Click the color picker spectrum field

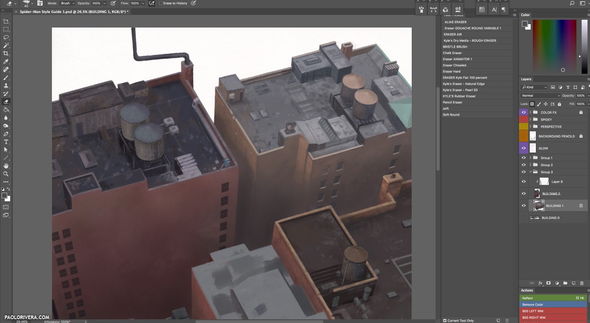(x=554, y=46)
